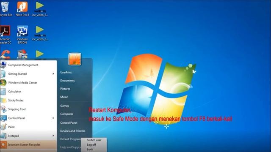Click the user account picture thumbnail
271x152 pixels.
[75, 59]
